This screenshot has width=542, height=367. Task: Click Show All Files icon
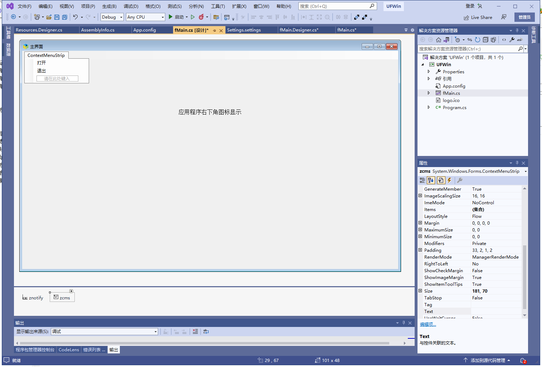click(493, 40)
